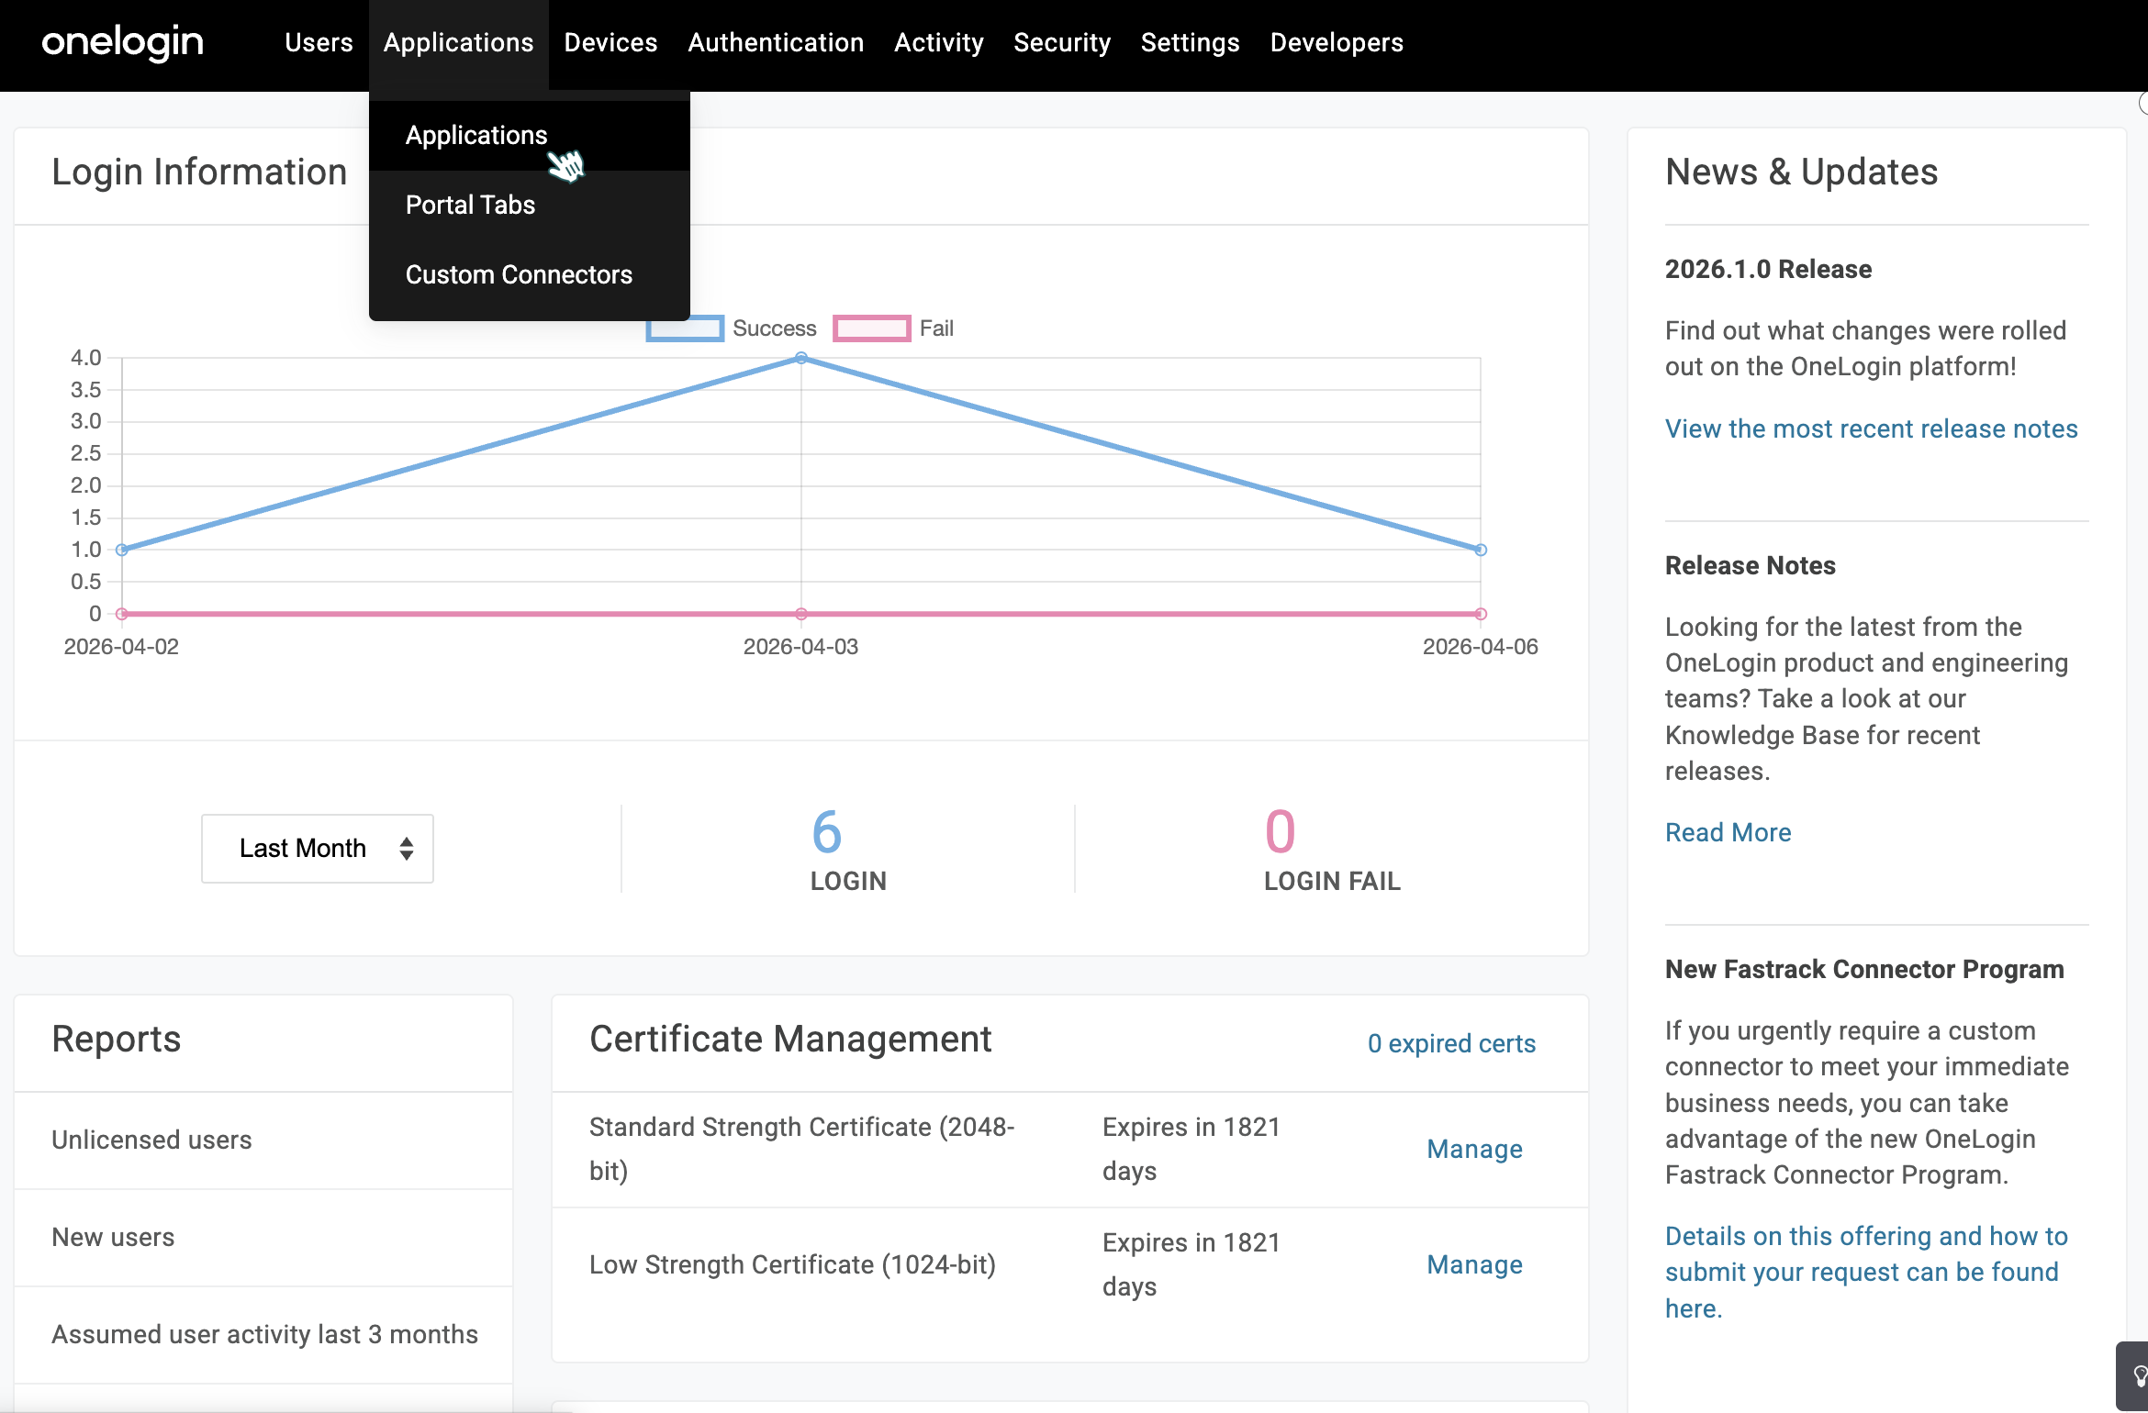Manage the Standard Strength Certificate
Screen dimensions: 2148x1413
1474,1150
